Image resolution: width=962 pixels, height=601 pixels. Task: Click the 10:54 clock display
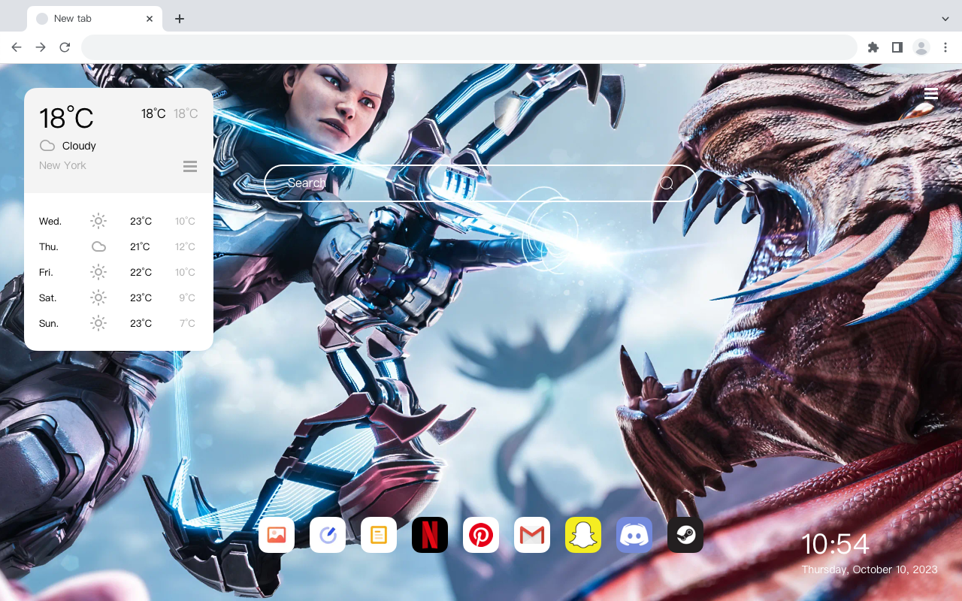point(835,544)
